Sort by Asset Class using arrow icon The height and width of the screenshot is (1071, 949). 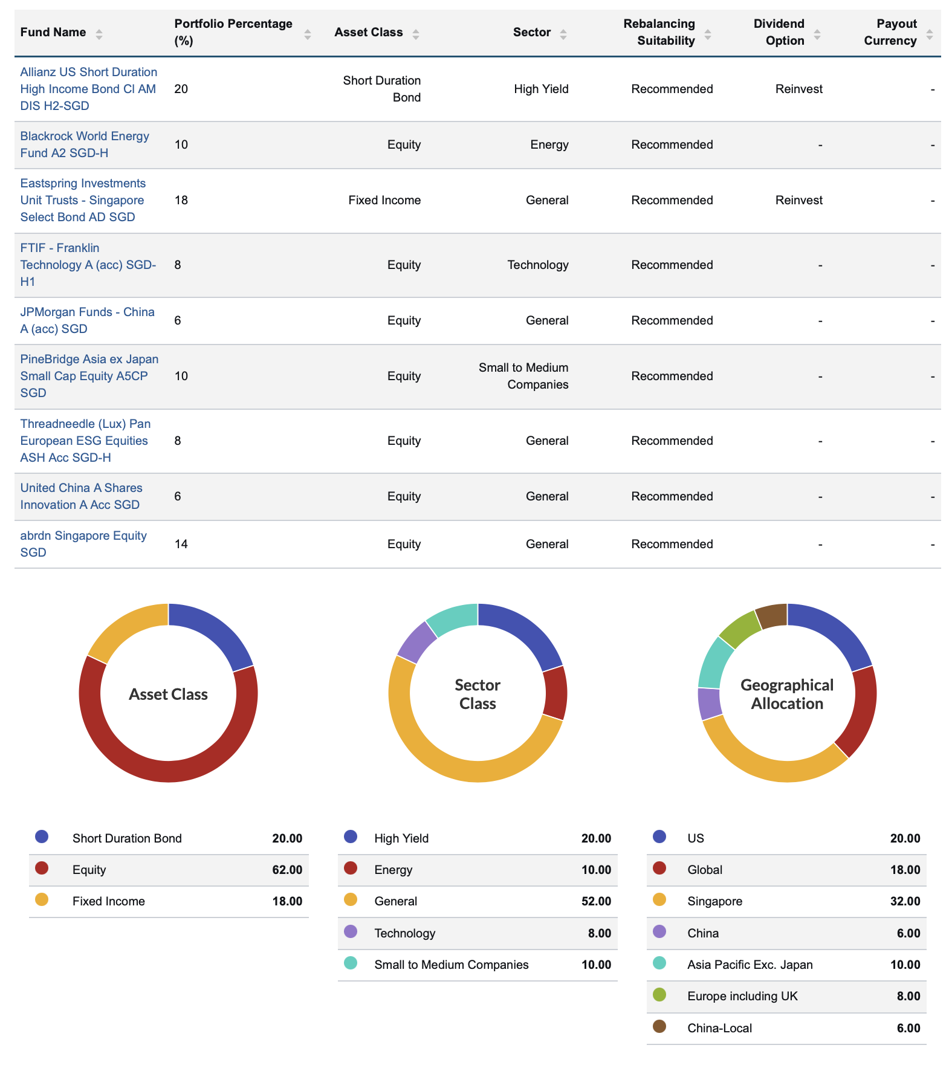(416, 34)
